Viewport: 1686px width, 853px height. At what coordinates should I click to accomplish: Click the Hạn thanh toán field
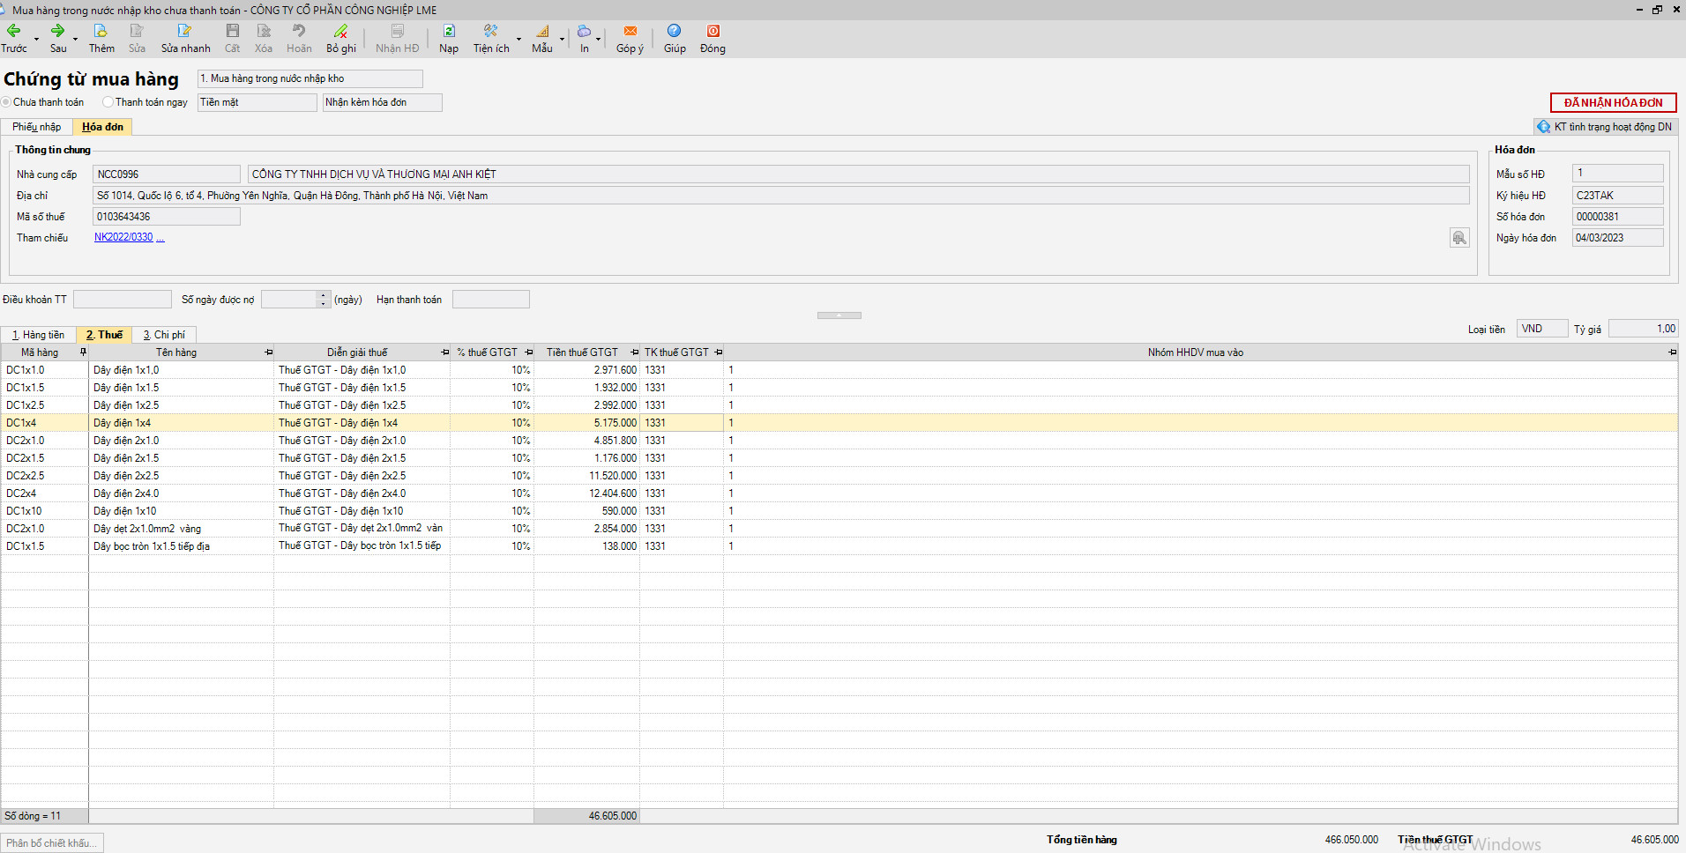pyautogui.click(x=491, y=300)
